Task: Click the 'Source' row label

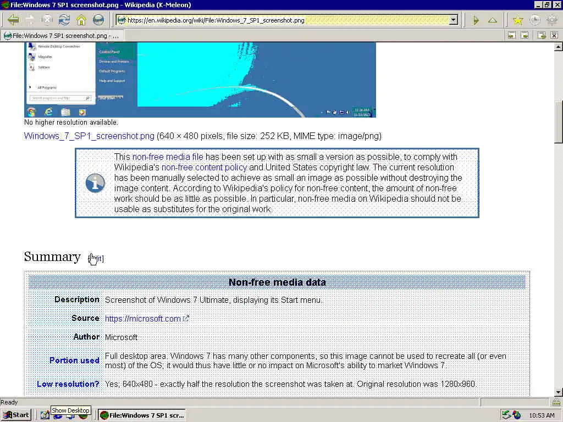Action: [85, 318]
